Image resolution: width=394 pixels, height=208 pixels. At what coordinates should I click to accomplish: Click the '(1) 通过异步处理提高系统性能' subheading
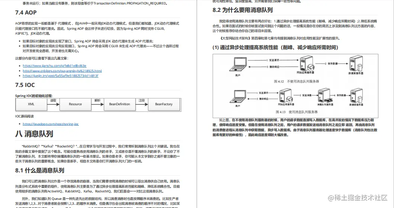pos(275,47)
